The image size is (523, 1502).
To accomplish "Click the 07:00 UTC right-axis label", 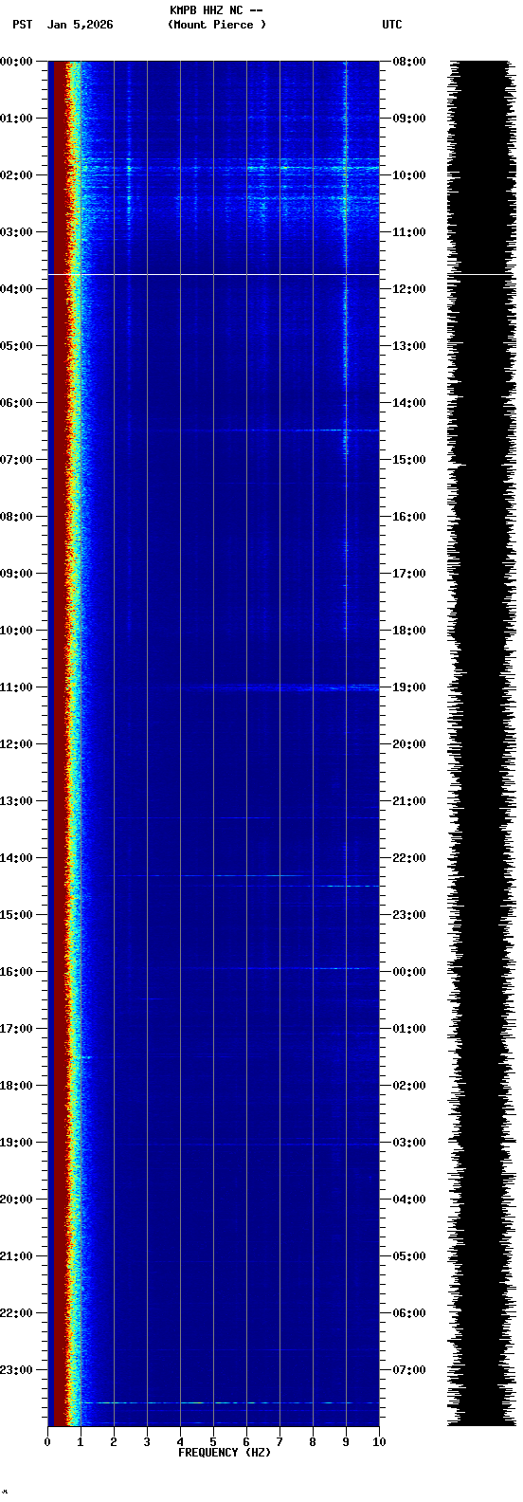I will (x=409, y=1370).
